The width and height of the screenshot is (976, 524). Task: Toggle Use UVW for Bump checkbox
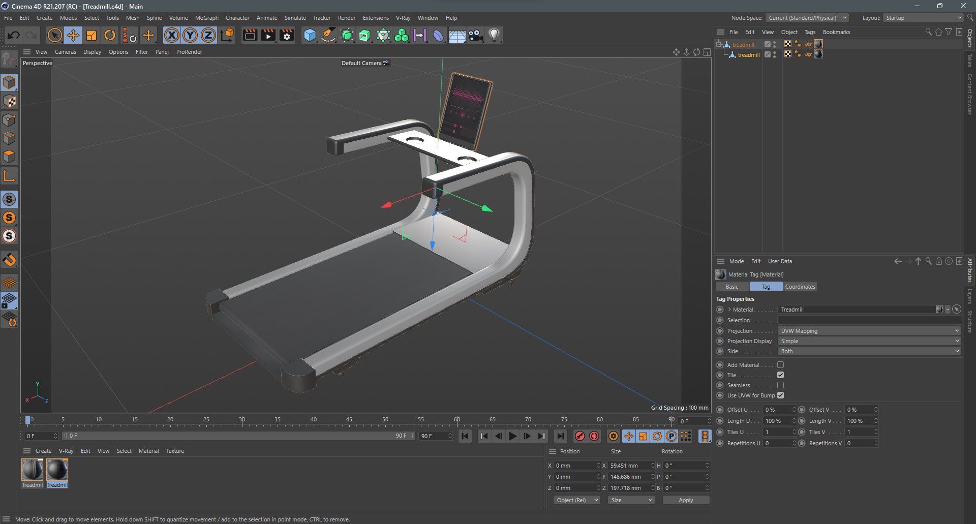pyautogui.click(x=780, y=395)
